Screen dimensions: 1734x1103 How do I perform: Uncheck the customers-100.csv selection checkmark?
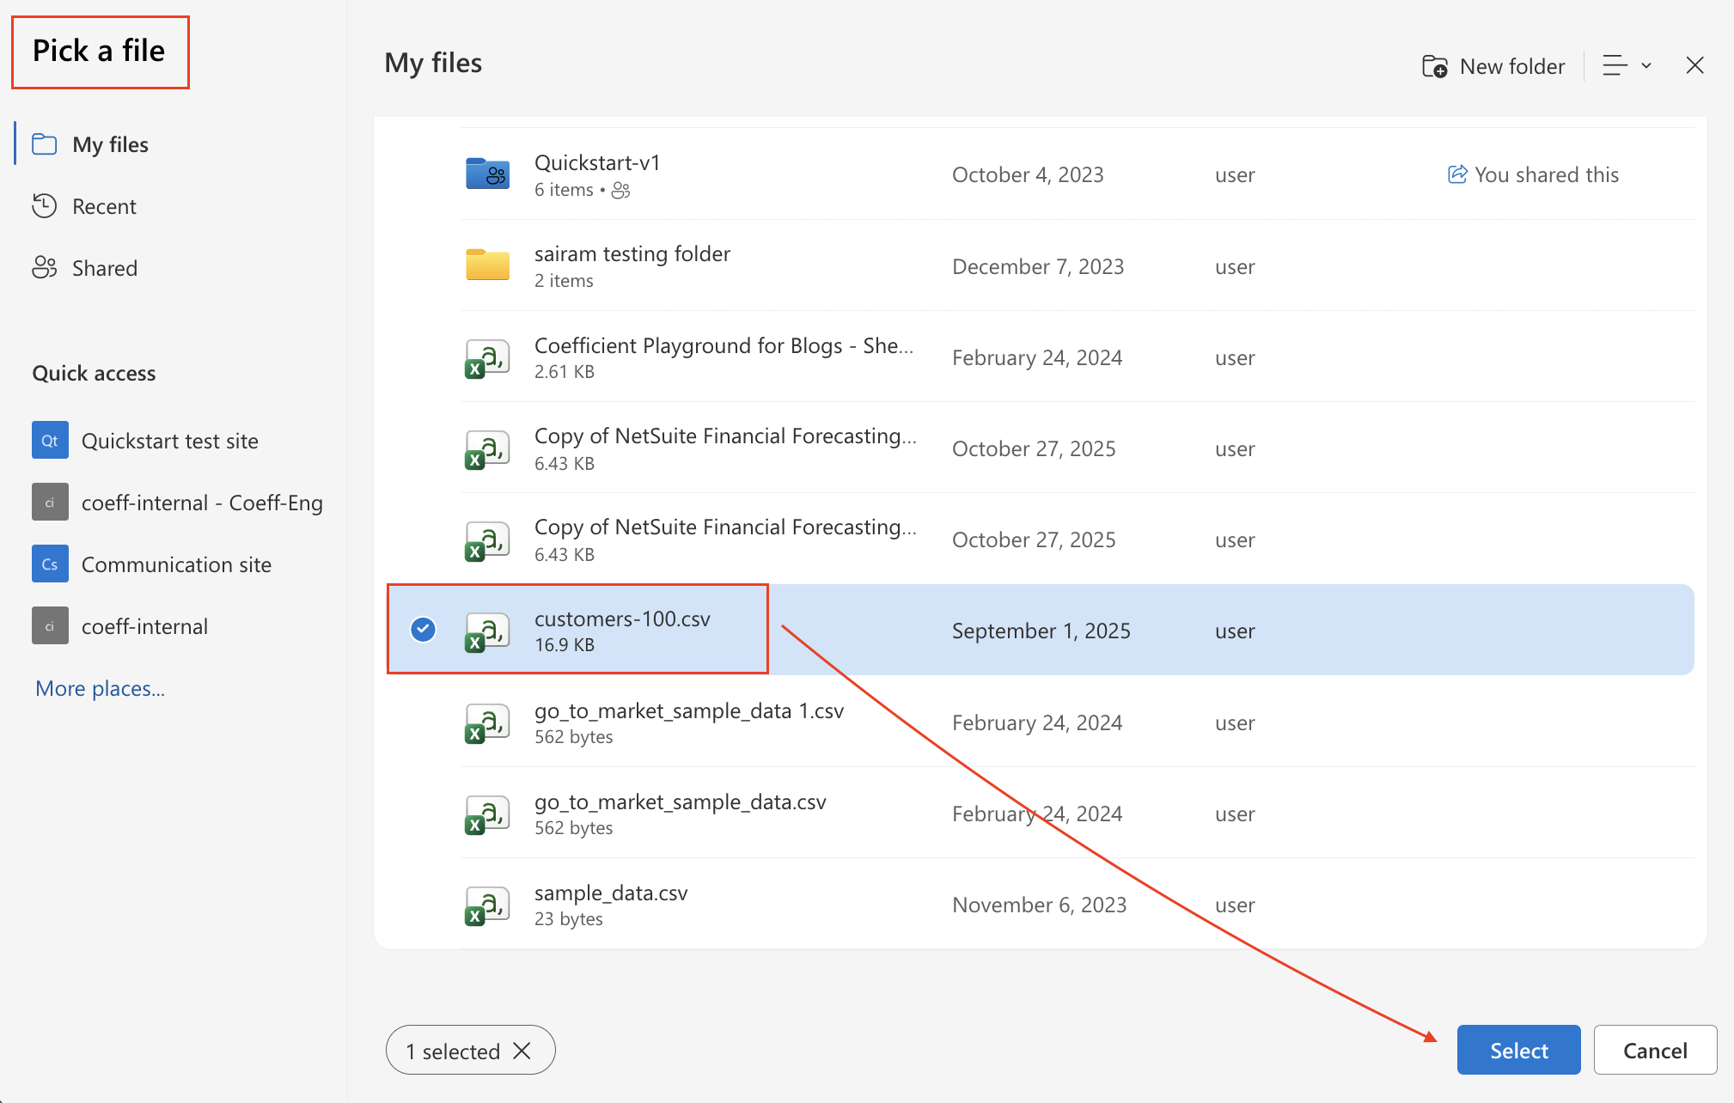coord(423,630)
